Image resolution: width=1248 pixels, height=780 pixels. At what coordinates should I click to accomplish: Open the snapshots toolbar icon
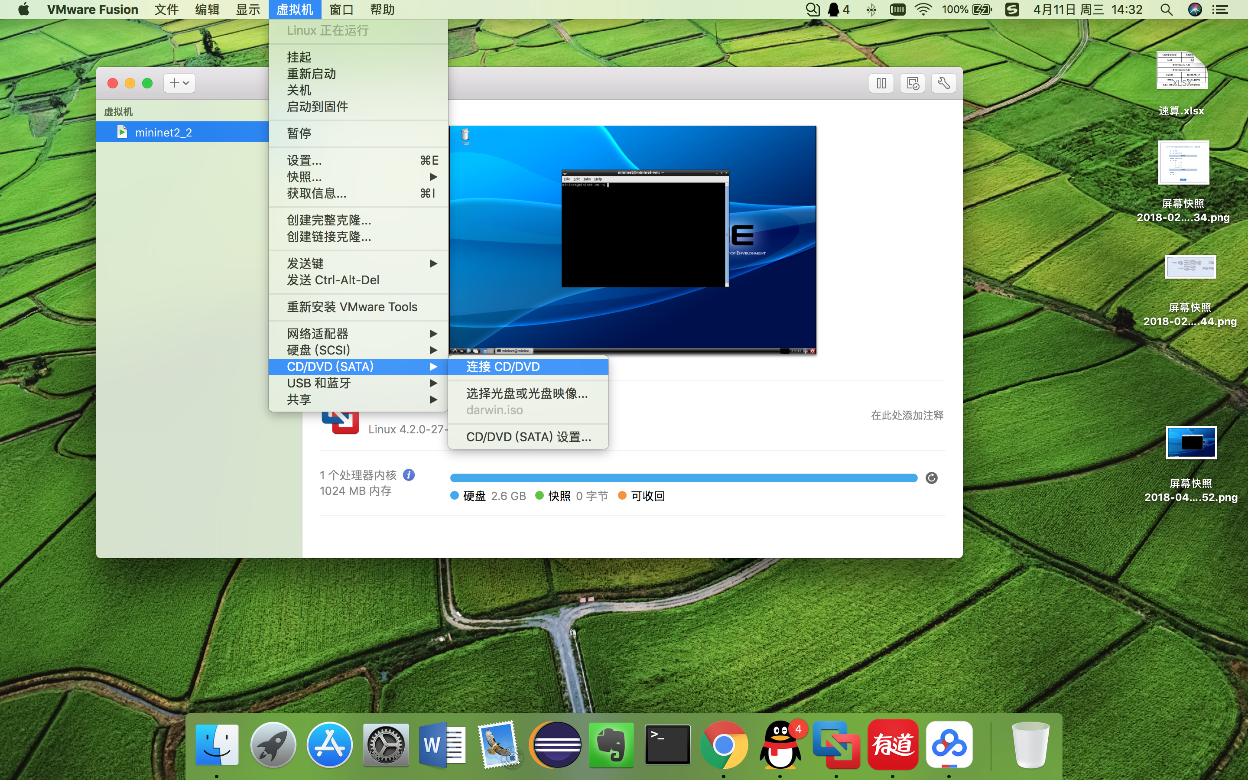coord(912,83)
